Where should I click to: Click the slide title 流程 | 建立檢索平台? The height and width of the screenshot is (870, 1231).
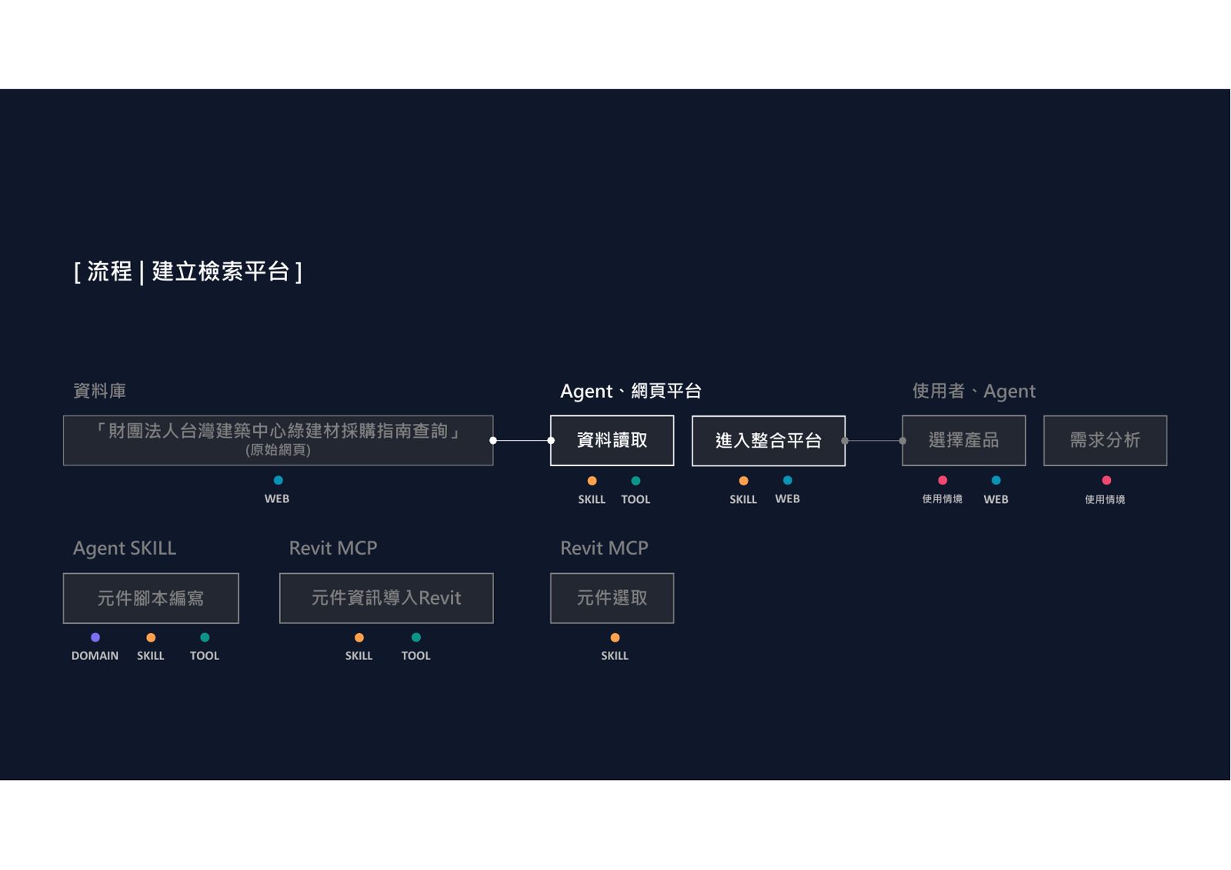188,272
